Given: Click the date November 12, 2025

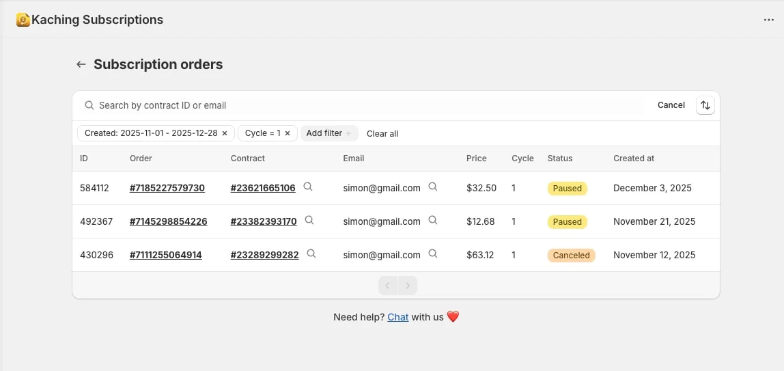Looking at the screenshot, I should (x=654, y=255).
